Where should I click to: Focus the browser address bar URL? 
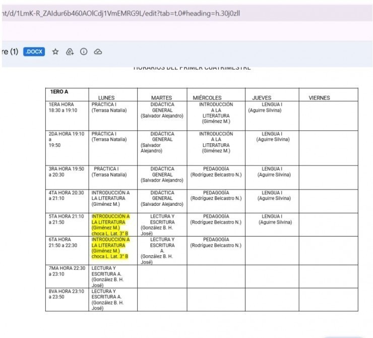pos(121,13)
